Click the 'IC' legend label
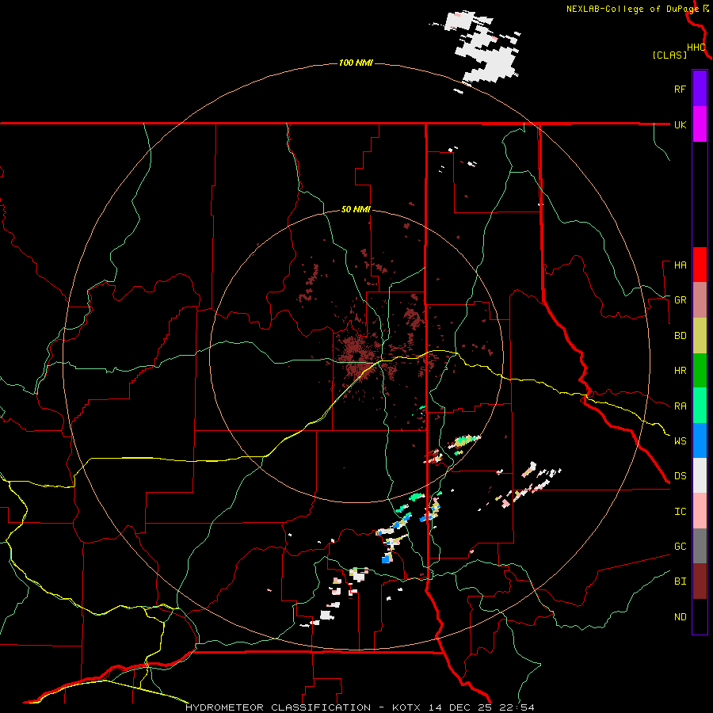 click(x=681, y=512)
